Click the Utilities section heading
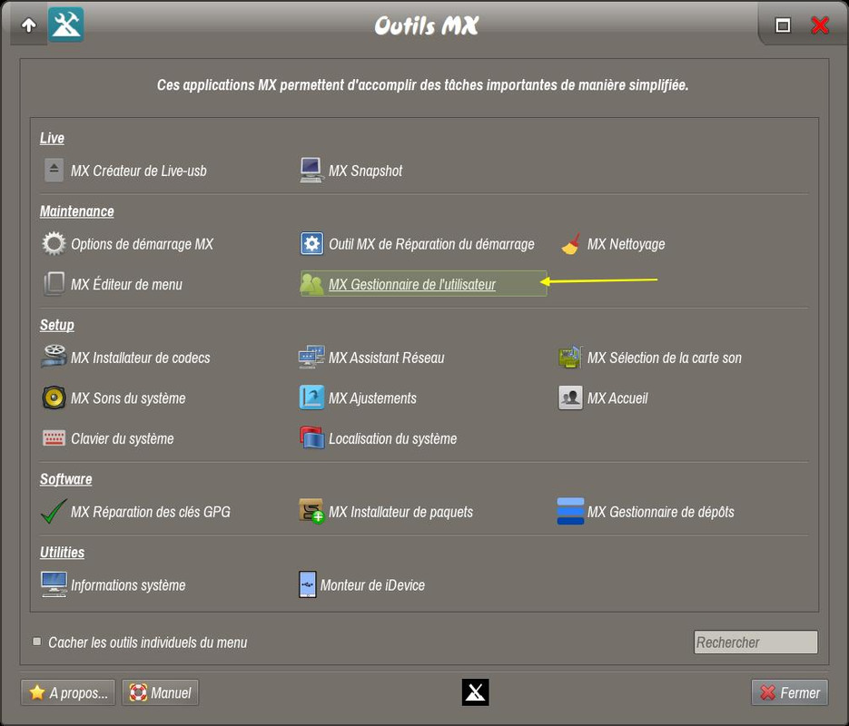 pos(63,552)
